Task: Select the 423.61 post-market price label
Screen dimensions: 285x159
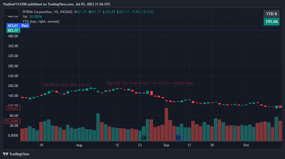Action: click(x=13, y=25)
